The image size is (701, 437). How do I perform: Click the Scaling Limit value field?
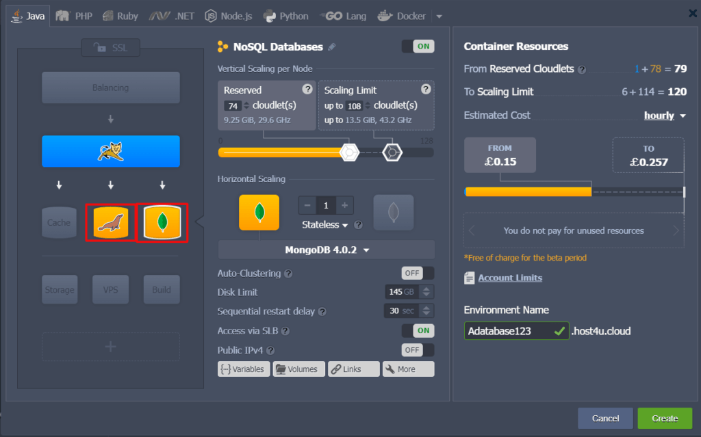(354, 106)
